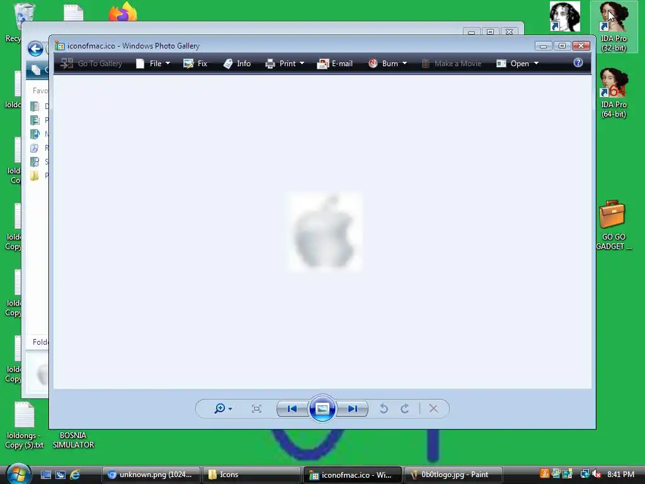Screen dimensions: 645x484
Task: Click Show Desktop in Quick Launch
Action: [45, 475]
